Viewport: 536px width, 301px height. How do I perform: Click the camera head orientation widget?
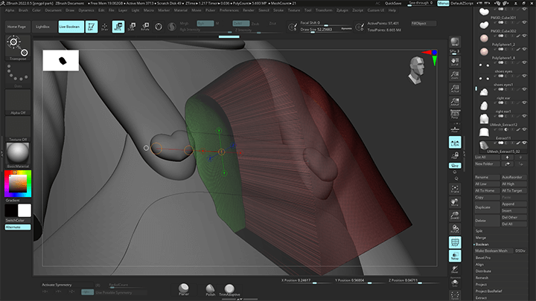(416, 70)
